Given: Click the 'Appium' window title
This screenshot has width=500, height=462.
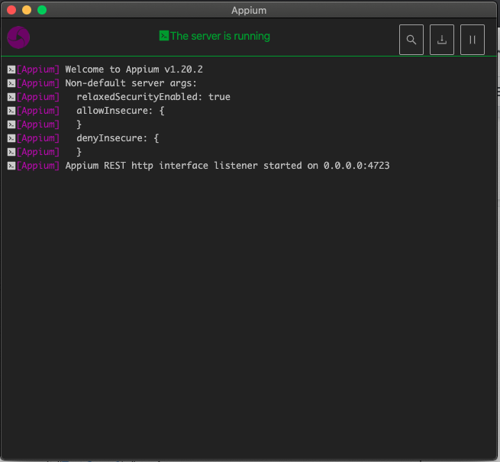Looking at the screenshot, I should tap(249, 10).
